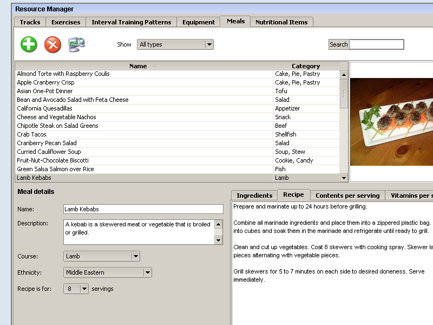Click the green add meal icon
The image size is (433, 325).
(x=29, y=44)
